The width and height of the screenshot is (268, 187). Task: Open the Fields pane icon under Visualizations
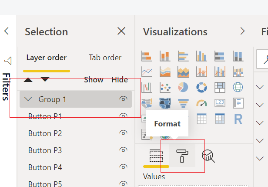(156, 156)
